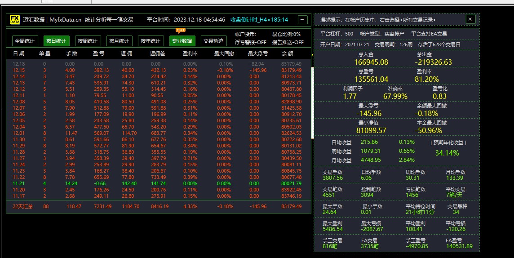Click the 单量 column header

45,53
